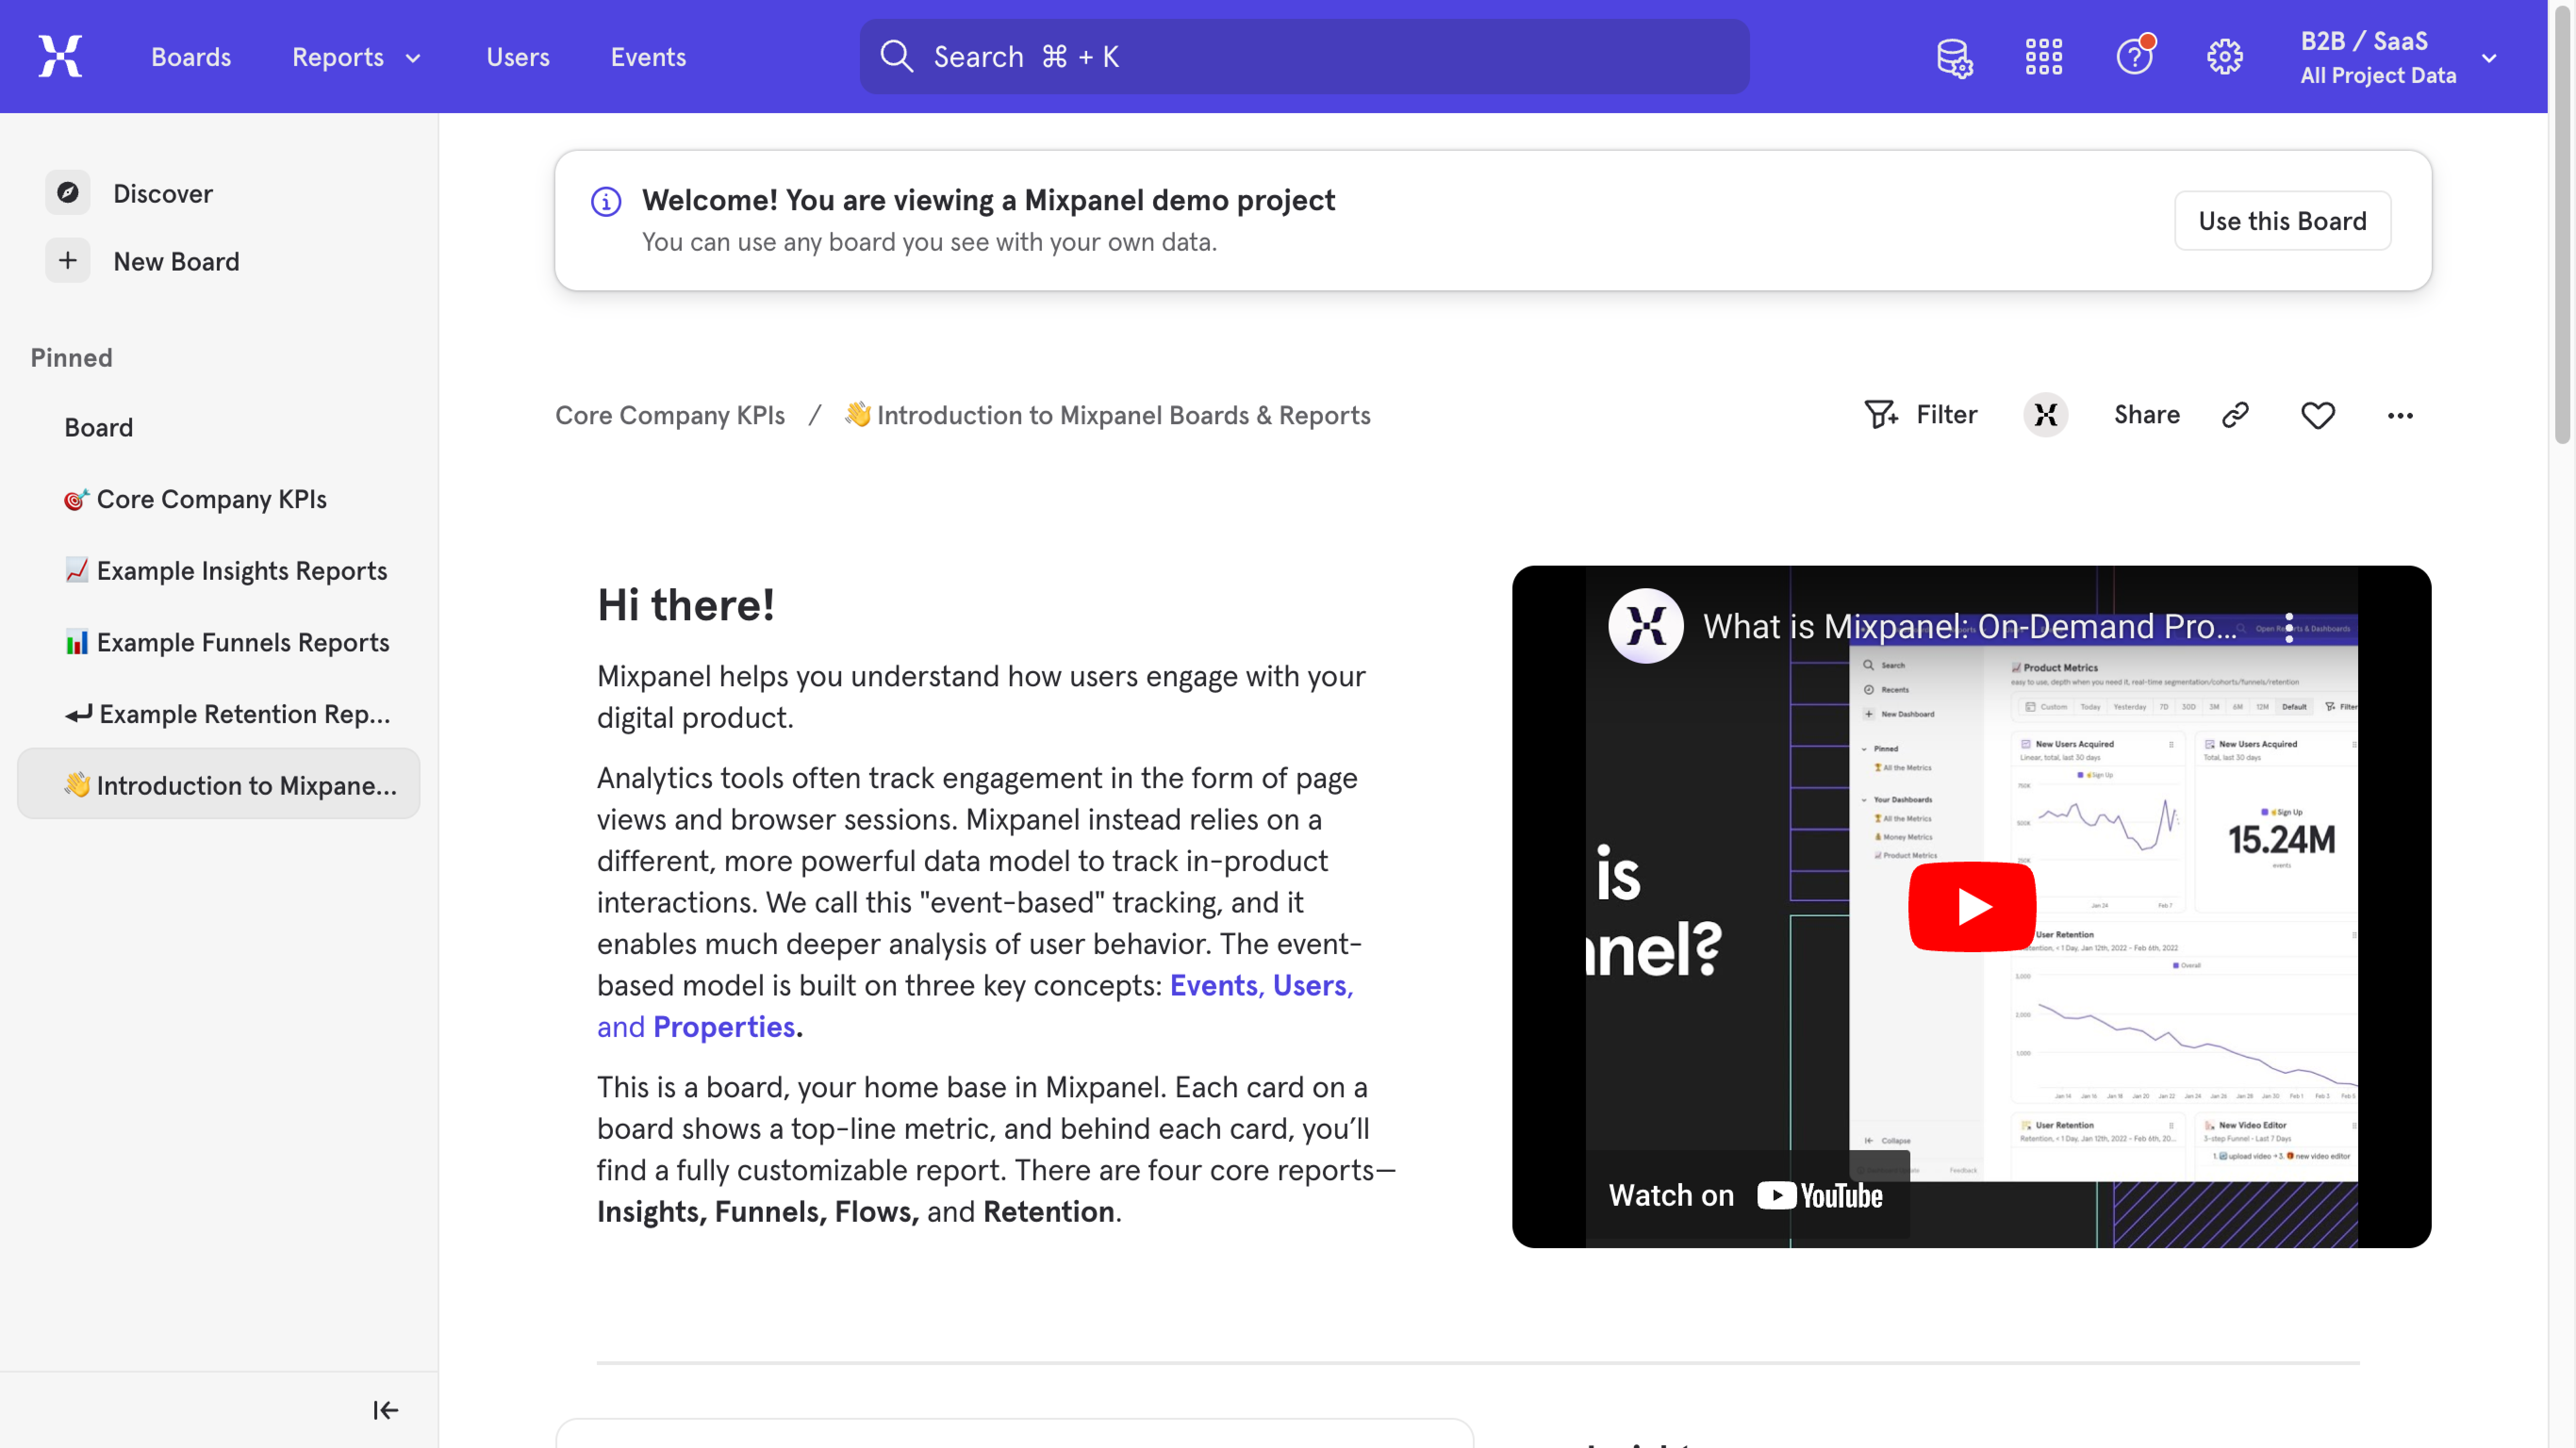Expand the Reports dropdown menu
The height and width of the screenshot is (1448, 2576).
[356, 57]
